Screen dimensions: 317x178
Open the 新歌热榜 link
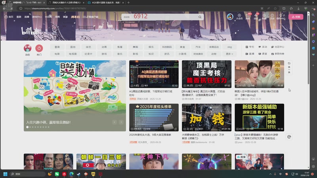tap(278, 54)
